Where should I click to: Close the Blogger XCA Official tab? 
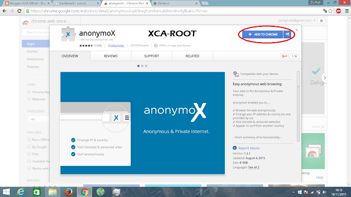click(x=48, y=3)
